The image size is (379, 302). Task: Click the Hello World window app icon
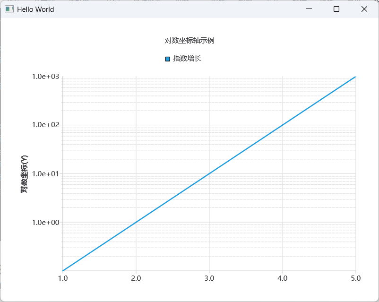click(x=9, y=9)
